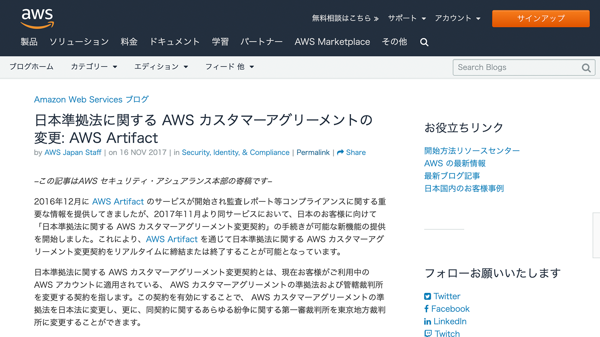The width and height of the screenshot is (600, 337).
Task: Open AWS Artifact link in first paragraph line
Action: tap(118, 201)
